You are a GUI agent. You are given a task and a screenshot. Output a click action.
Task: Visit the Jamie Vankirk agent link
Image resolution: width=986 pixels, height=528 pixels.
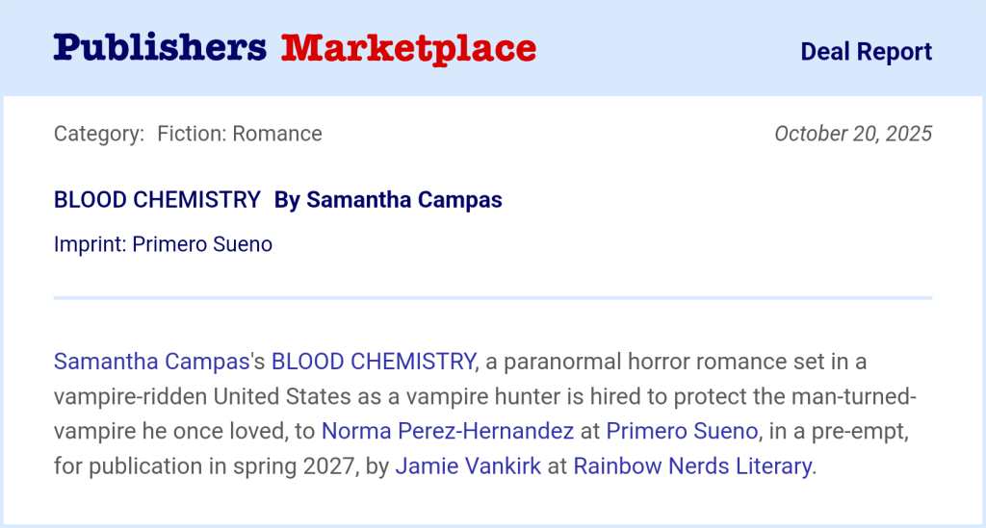(468, 466)
